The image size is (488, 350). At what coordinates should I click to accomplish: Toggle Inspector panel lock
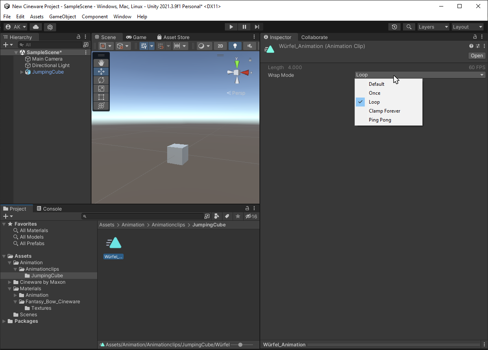475,37
